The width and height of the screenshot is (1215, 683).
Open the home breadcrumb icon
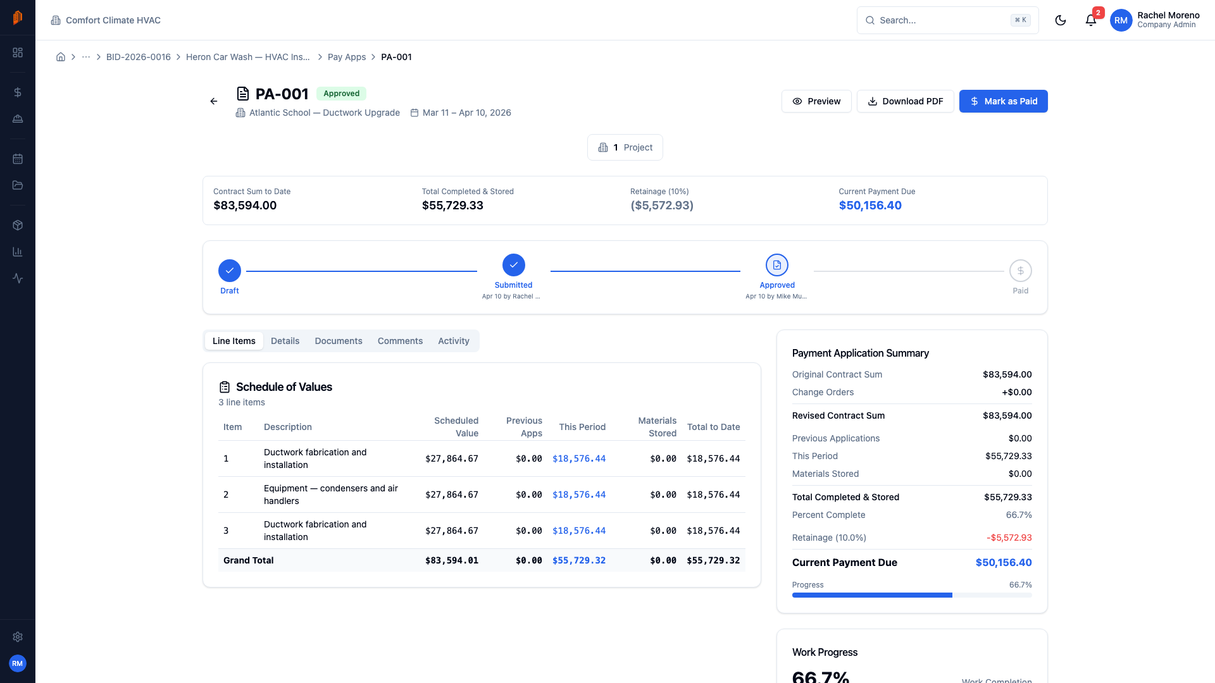pyautogui.click(x=61, y=57)
